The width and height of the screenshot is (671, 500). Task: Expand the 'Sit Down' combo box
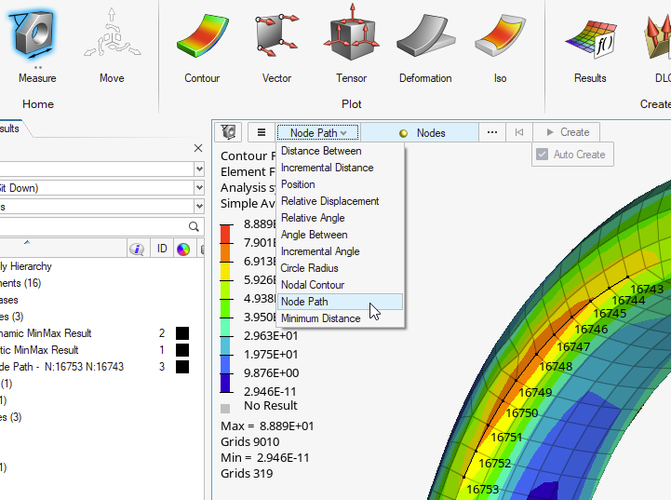click(x=199, y=187)
